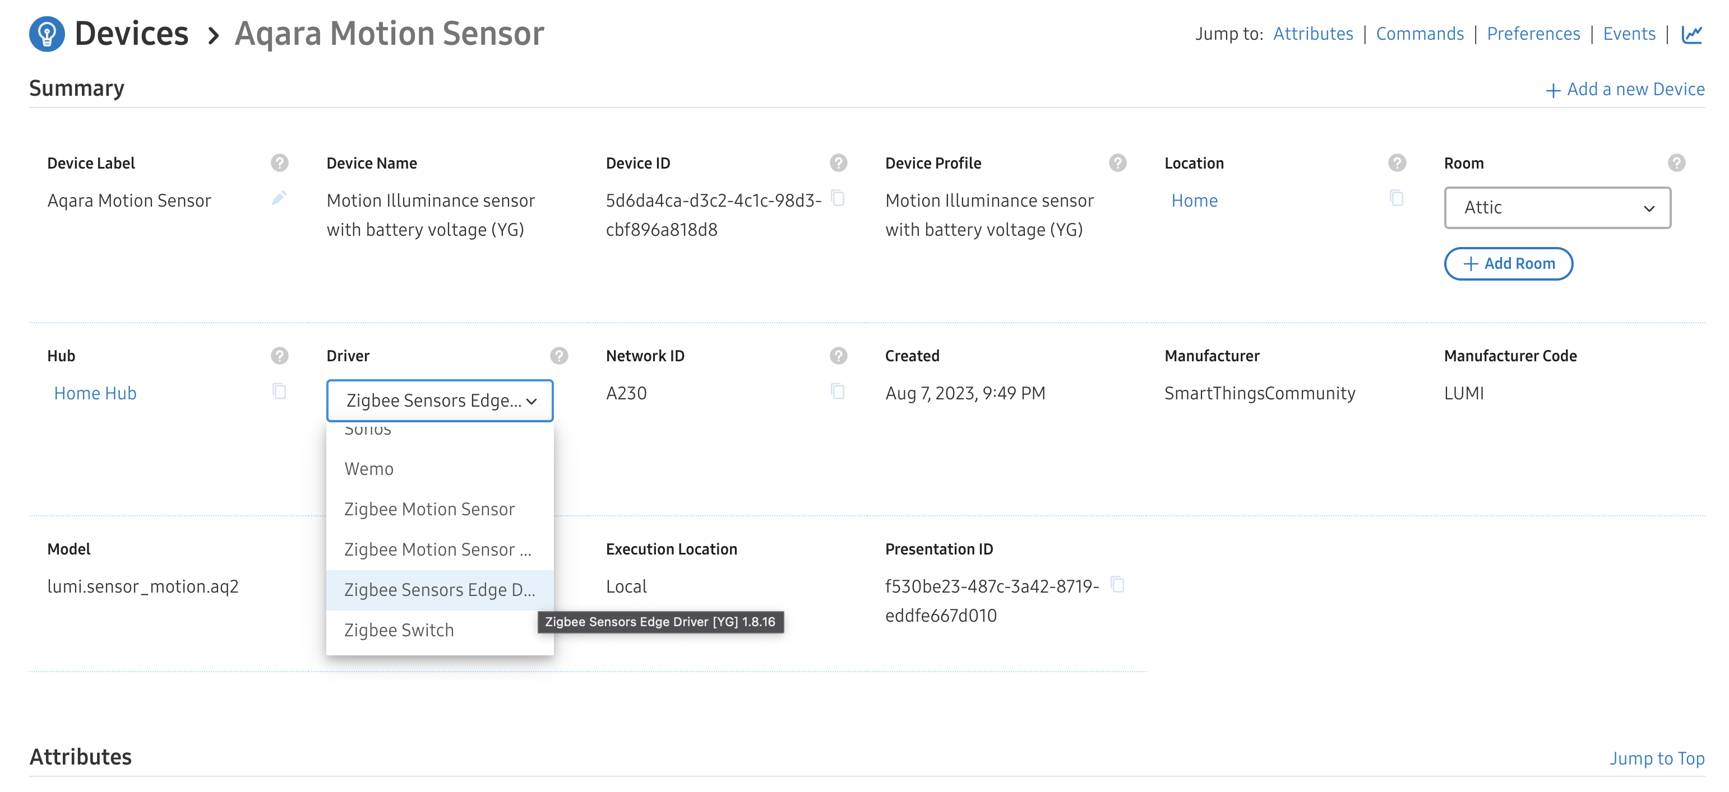Choose Wemo in the driver list
Screen dimensions: 1729x792
click(x=369, y=469)
